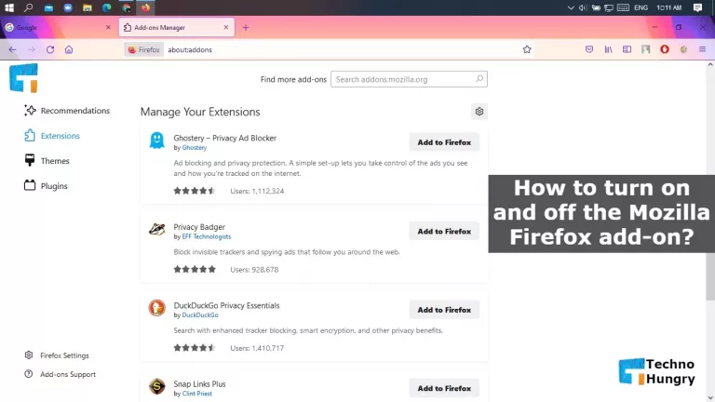The width and height of the screenshot is (715, 402).
Task: Launch Microsoft Edge from the taskbar
Action: click(x=107, y=7)
